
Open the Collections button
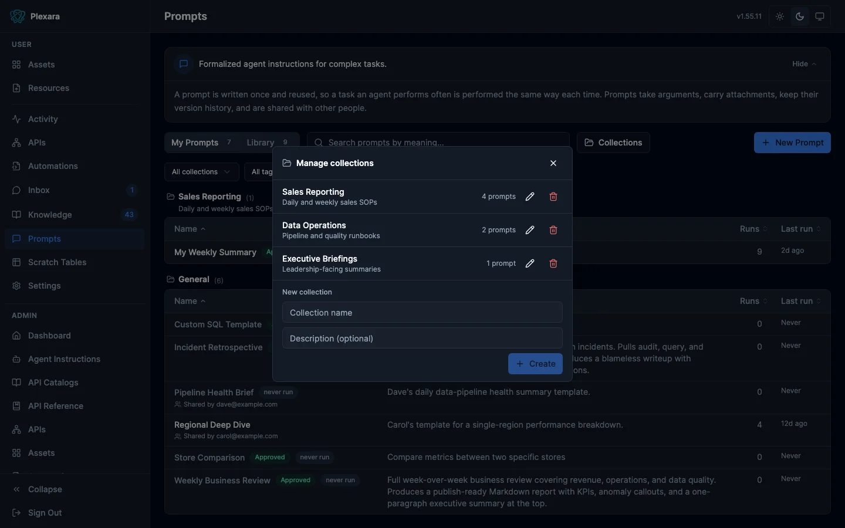[x=613, y=143]
